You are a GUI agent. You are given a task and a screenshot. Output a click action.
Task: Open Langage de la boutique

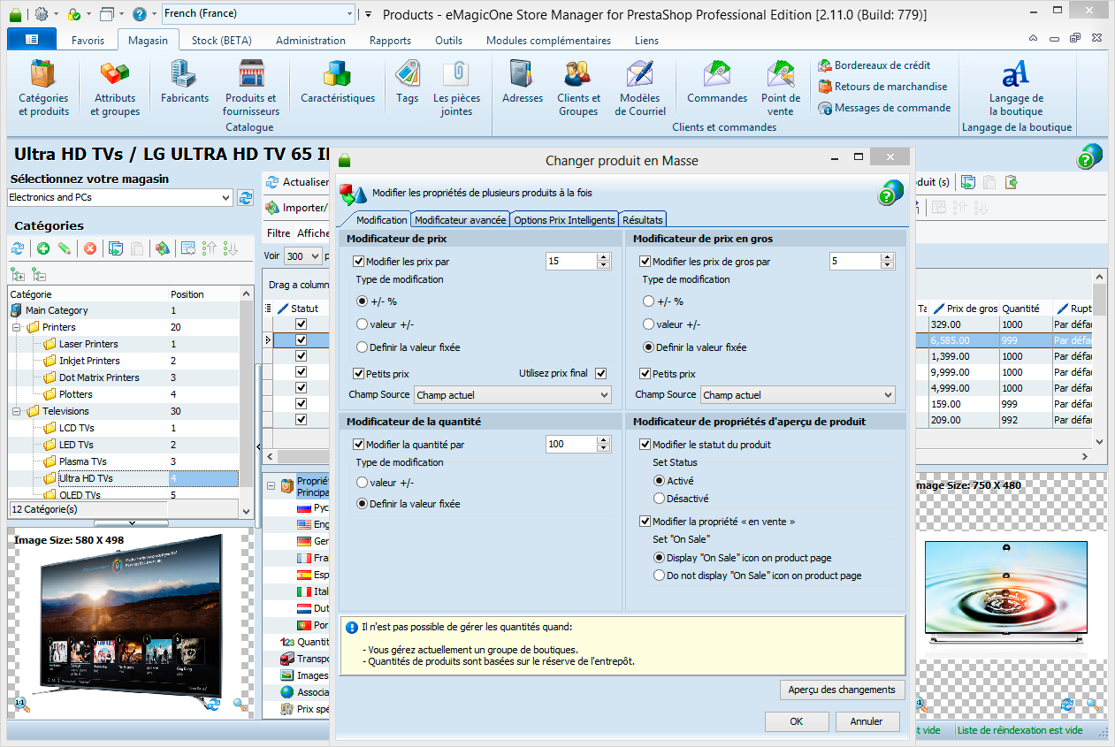(x=1016, y=88)
